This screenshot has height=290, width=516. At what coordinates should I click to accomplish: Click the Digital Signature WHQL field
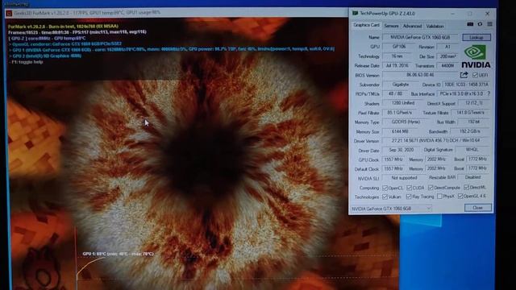pyautogui.click(x=472, y=150)
